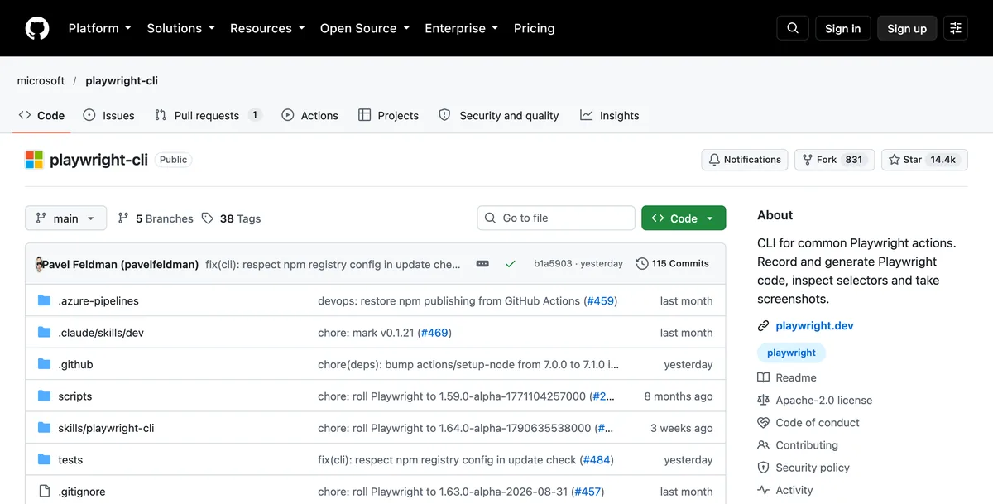Screen dimensions: 993x504
Task: Open the tests folder
Action: point(70,460)
